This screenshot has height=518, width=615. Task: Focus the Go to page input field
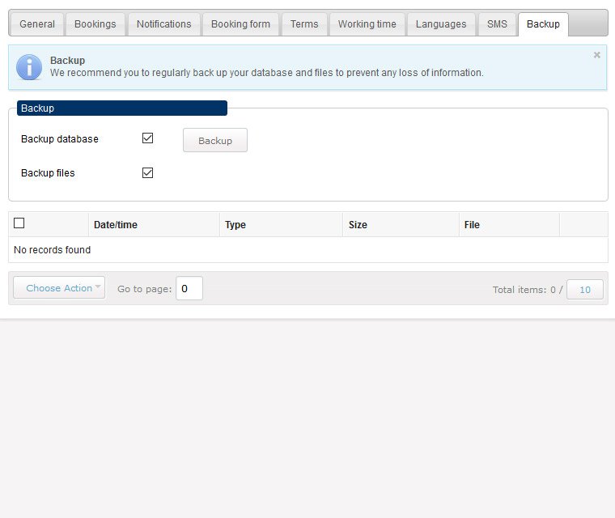[x=189, y=288]
